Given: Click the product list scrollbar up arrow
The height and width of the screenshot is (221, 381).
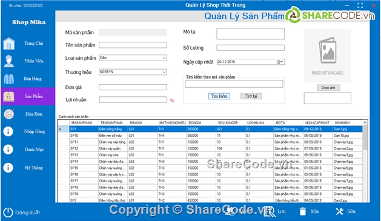Looking at the screenshot, I should [365, 123].
